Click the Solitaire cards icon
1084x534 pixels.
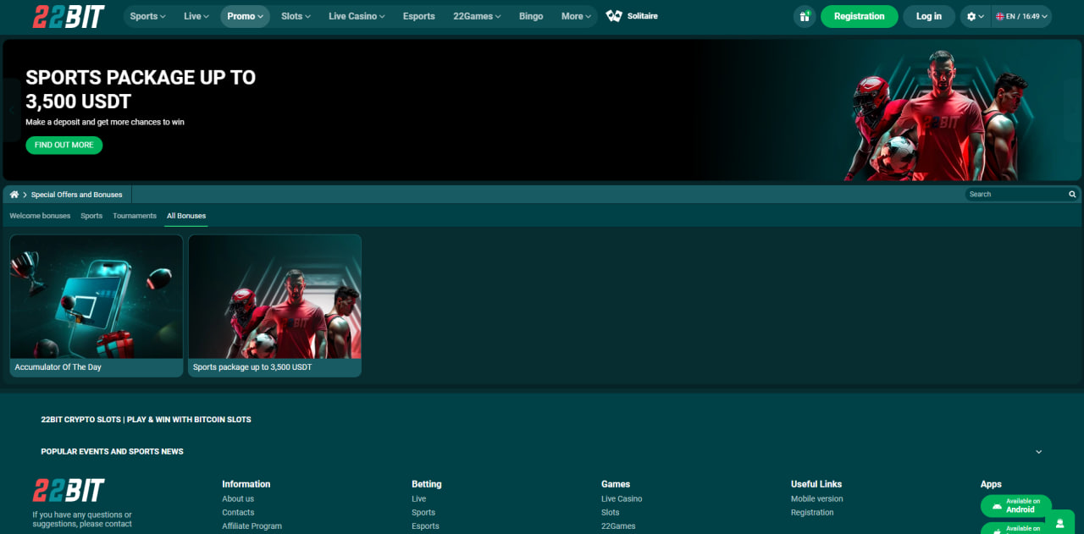click(614, 16)
